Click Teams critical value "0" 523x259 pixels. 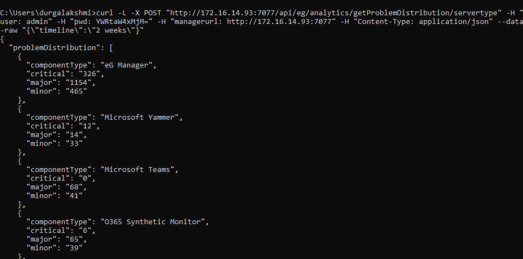point(85,178)
